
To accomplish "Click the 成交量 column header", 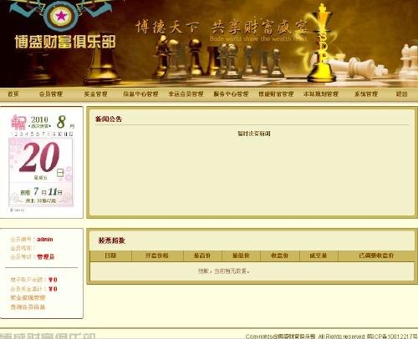I will [319, 256].
